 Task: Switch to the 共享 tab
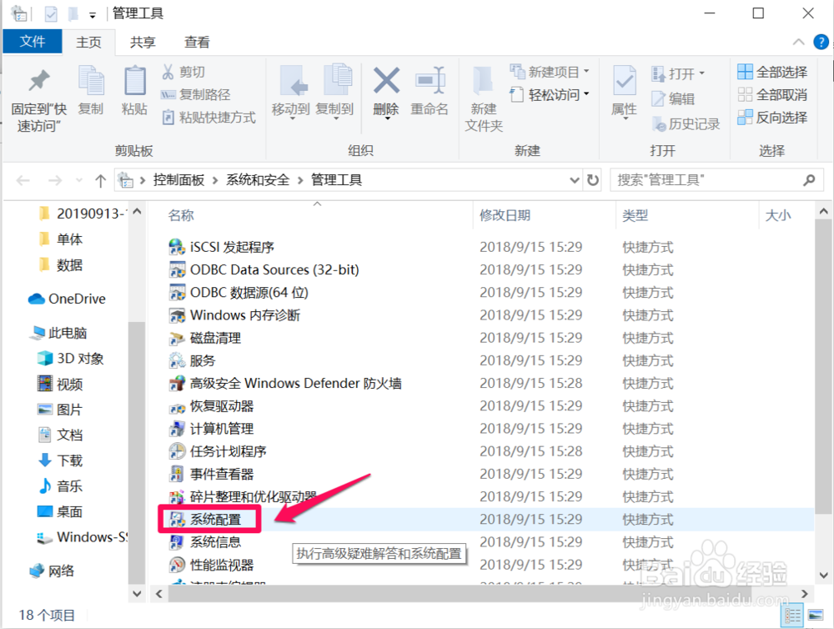[143, 42]
